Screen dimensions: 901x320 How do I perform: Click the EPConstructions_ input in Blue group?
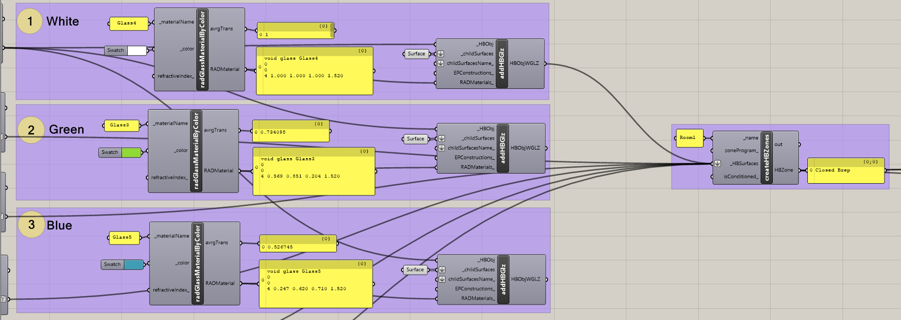click(474, 289)
